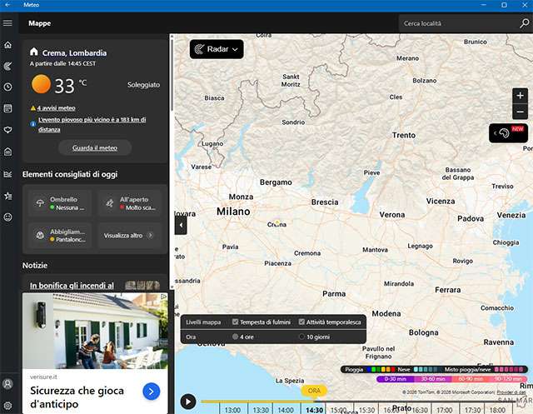Open the hamburger navigation menu
Screen dimensions: 533x414
tap(7, 23)
